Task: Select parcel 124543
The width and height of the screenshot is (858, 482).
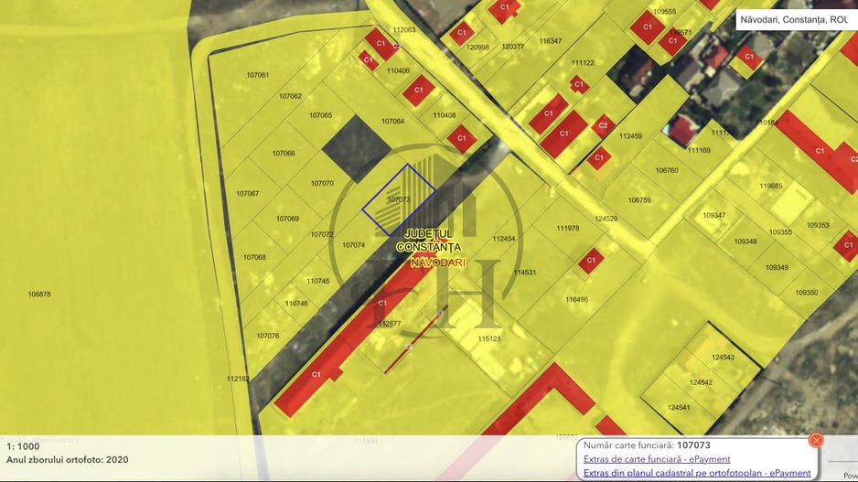Action: [x=723, y=358]
